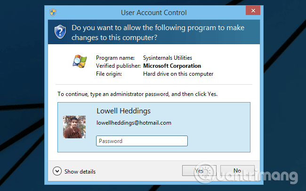Click the Sysinternals Utilities program icon
Image resolution: width=306 pixels, height=191 pixels.
(80, 61)
